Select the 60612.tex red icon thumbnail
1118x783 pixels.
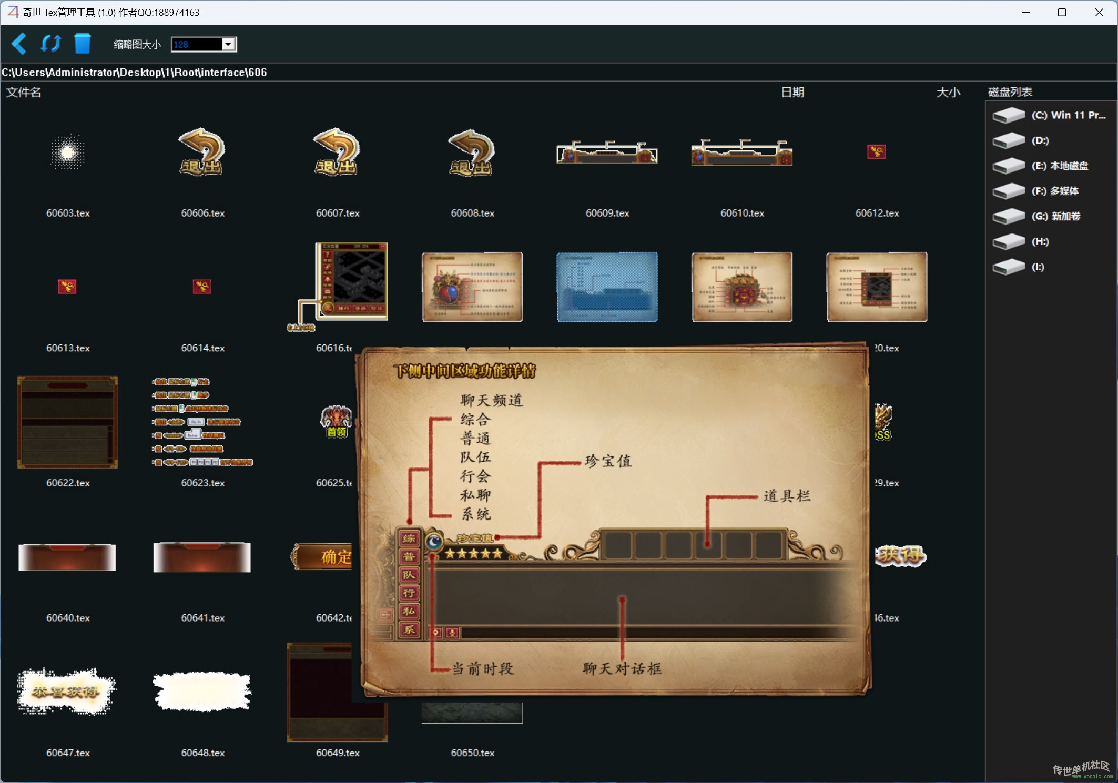877,152
